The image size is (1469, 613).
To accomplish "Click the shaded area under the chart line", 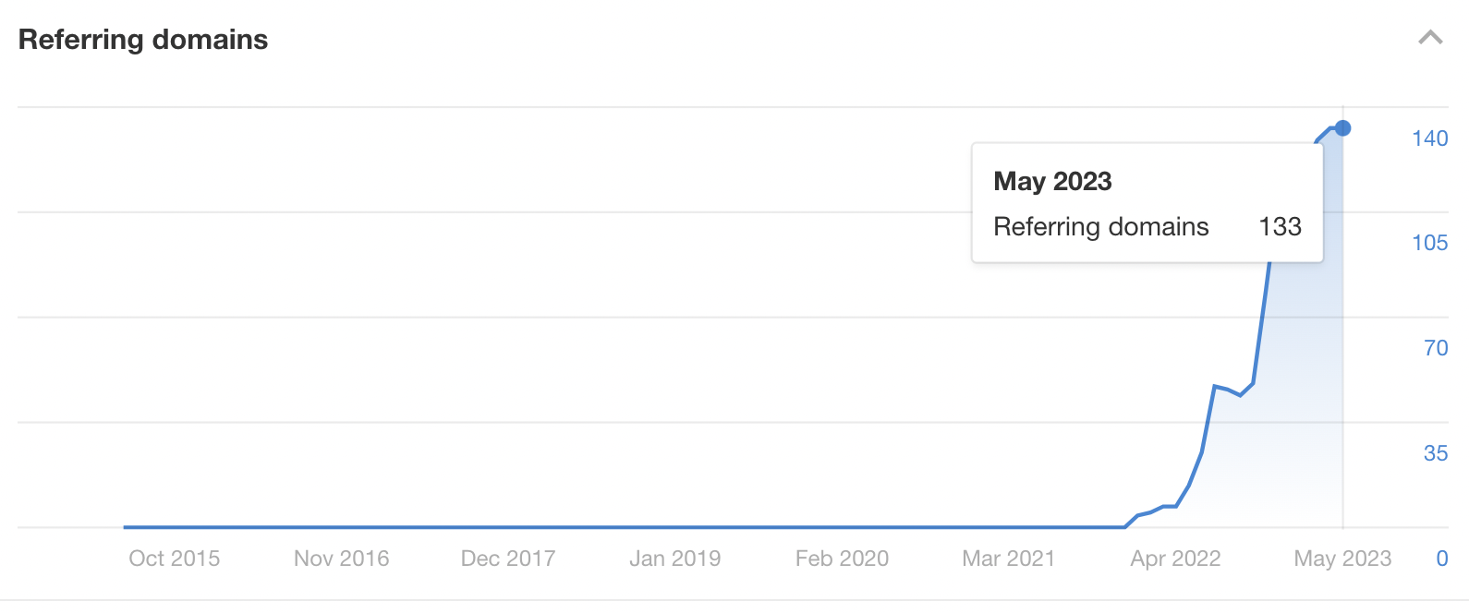I will point(1293,415).
